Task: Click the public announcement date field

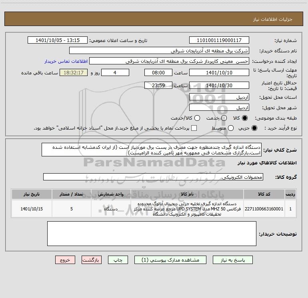Action: (x=58, y=40)
